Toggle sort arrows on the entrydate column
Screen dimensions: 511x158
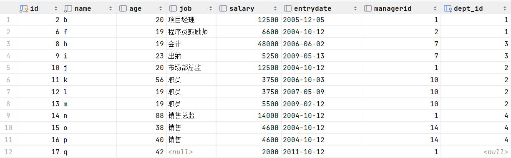click(355, 8)
